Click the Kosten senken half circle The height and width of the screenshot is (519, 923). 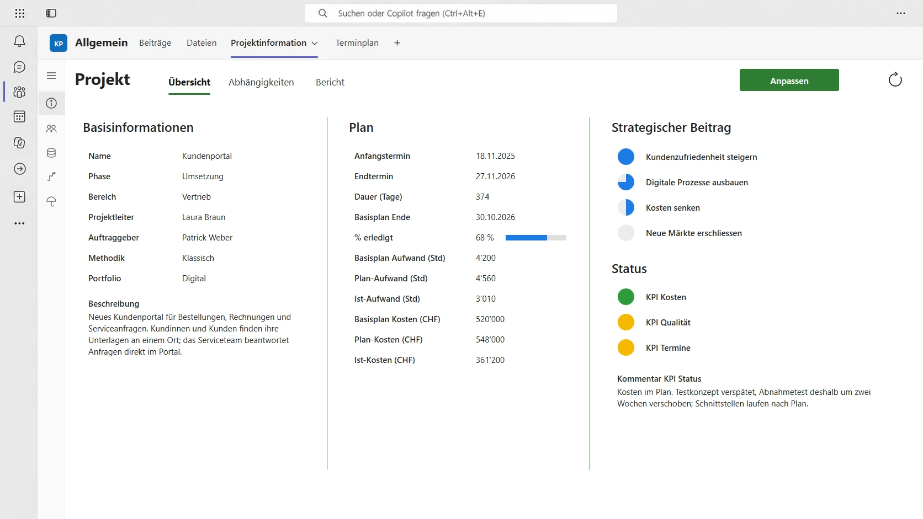[626, 207]
